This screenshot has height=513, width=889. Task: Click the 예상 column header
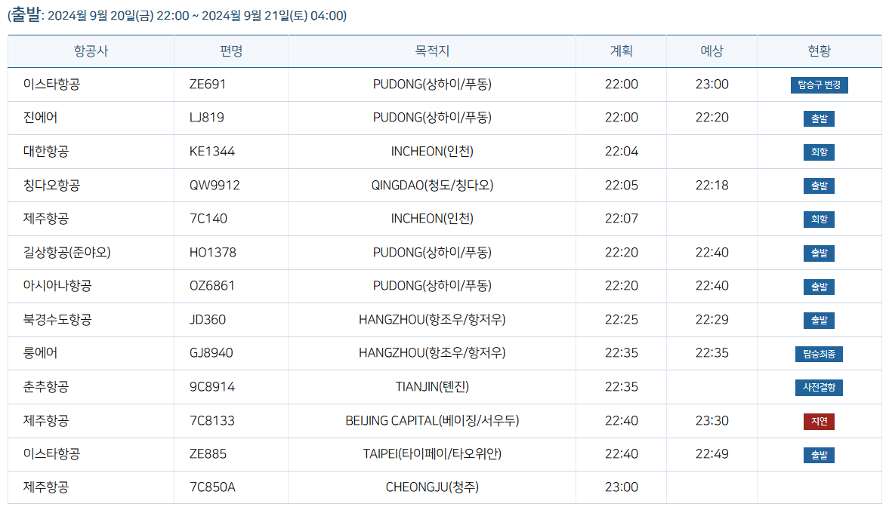(x=712, y=51)
